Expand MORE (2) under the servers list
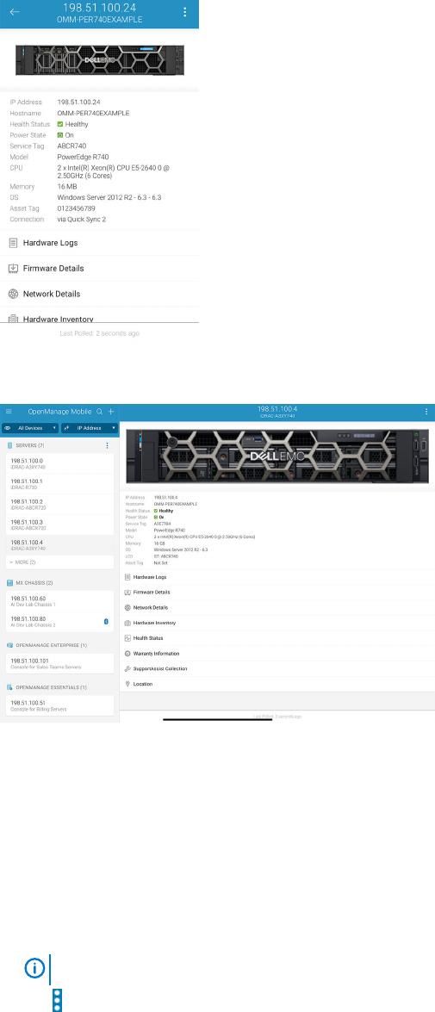Image resolution: width=435 pixels, height=1012 pixels. (60, 562)
